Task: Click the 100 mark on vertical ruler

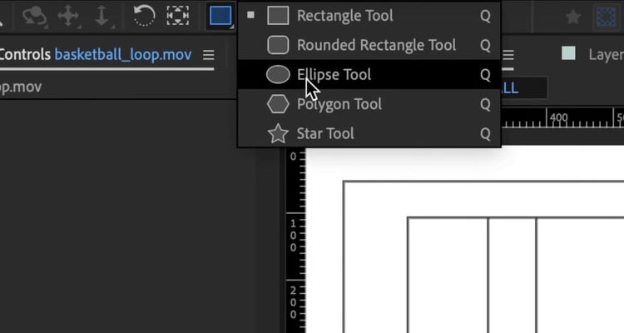Action: point(293,236)
